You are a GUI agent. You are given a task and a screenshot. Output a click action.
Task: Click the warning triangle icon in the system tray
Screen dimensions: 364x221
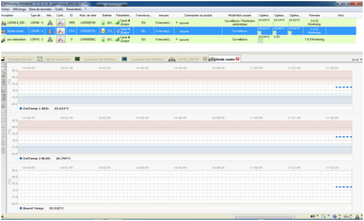click(x=357, y=217)
